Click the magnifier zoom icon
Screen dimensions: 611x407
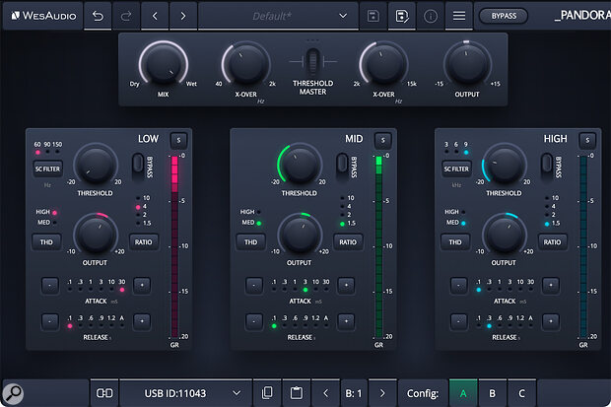point(13,393)
